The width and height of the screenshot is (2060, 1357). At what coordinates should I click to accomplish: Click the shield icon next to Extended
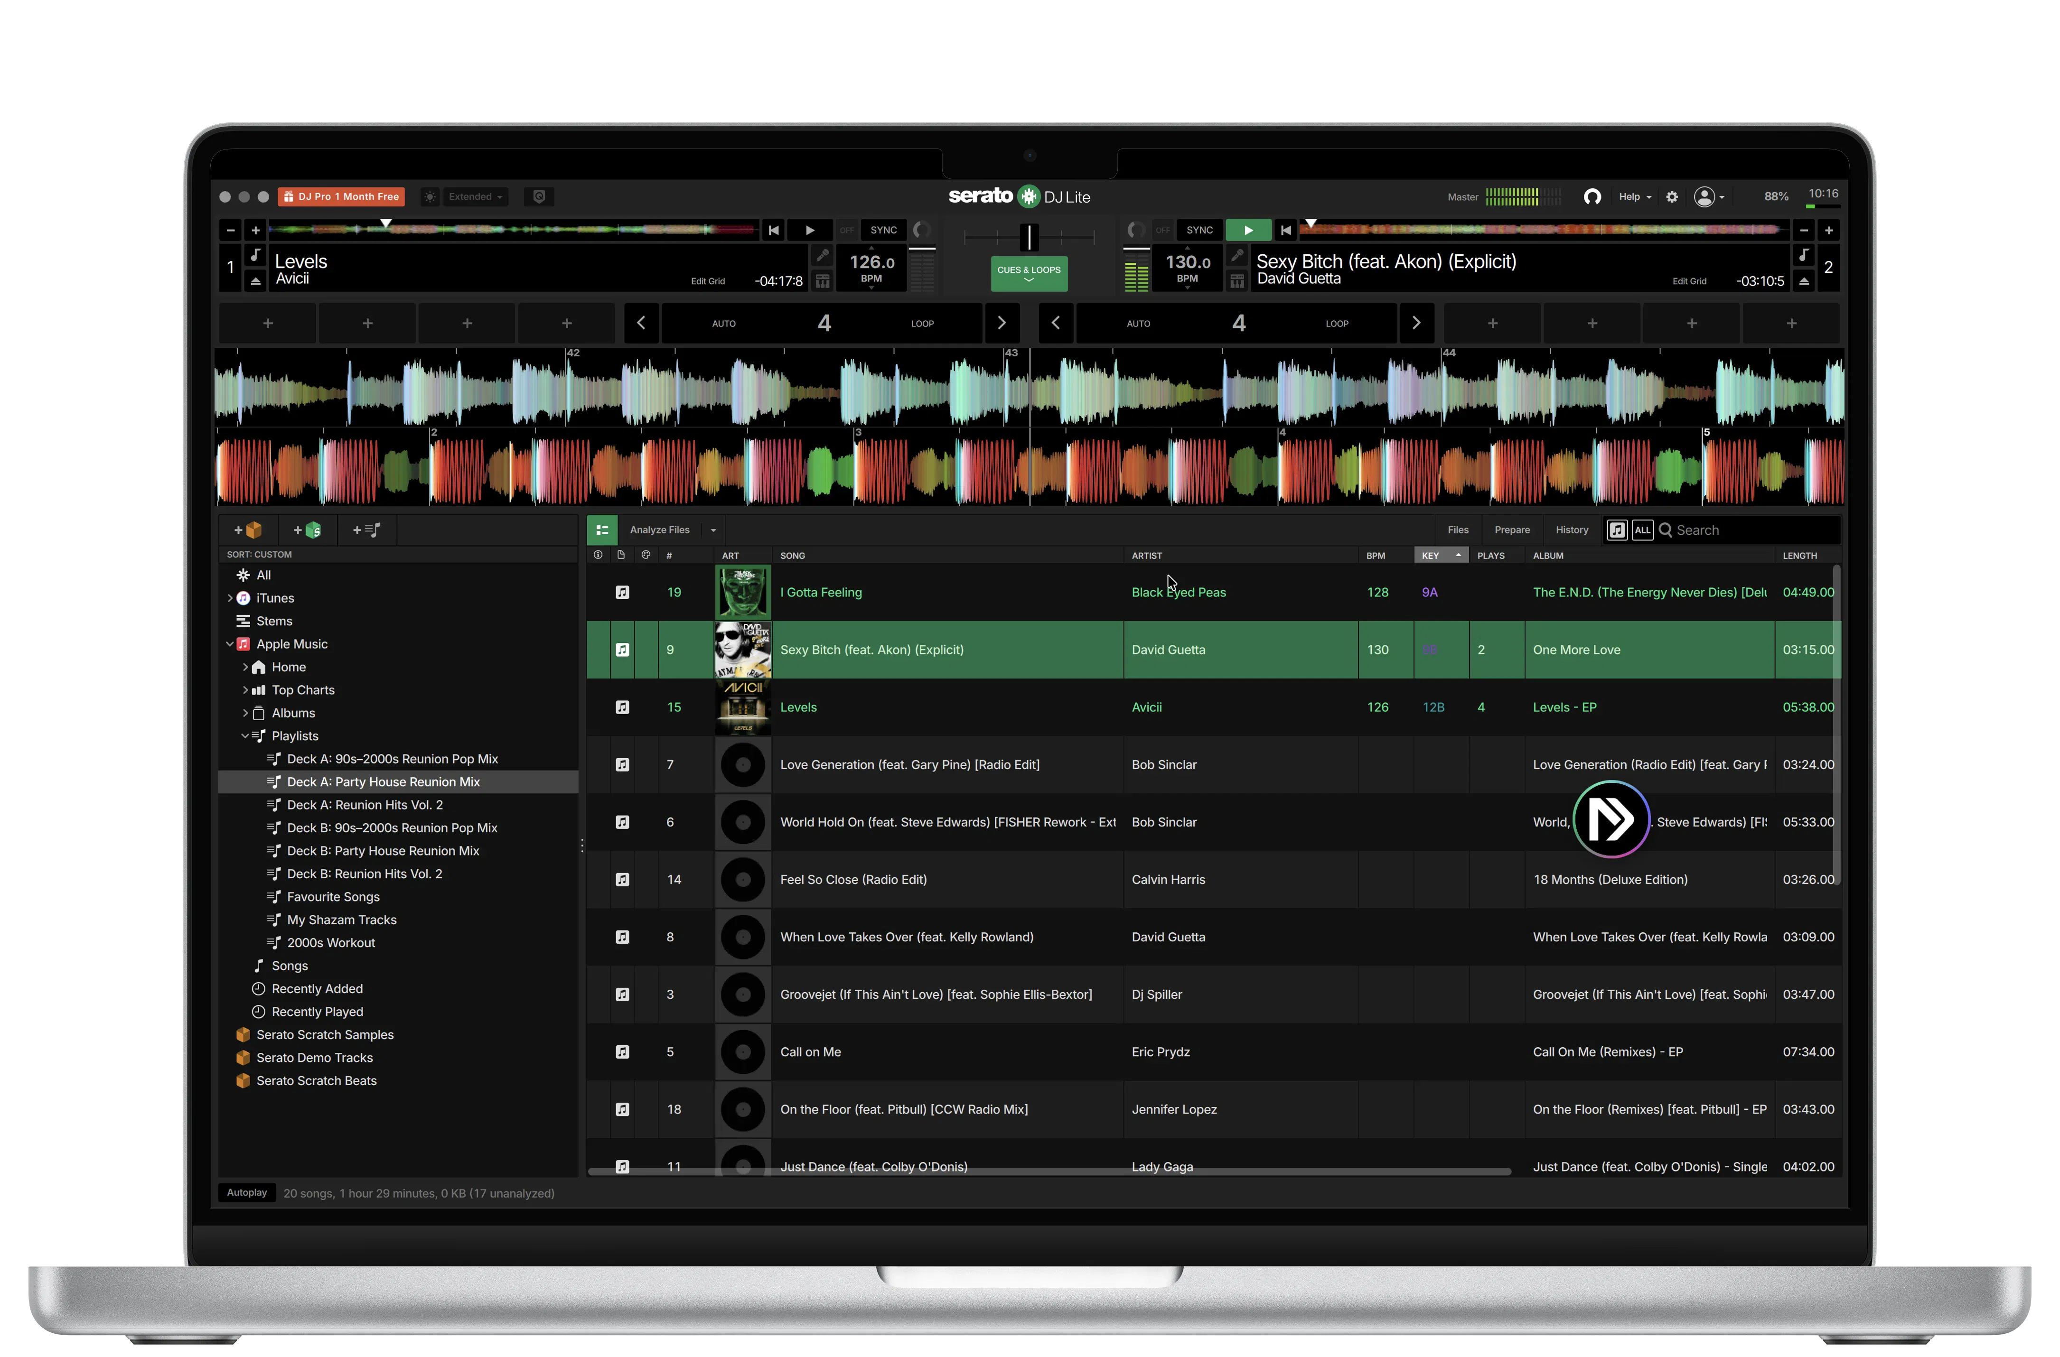pyautogui.click(x=539, y=197)
